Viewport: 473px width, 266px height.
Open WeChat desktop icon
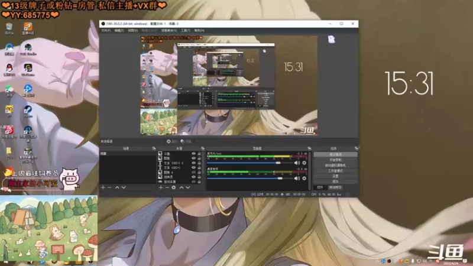tap(9, 91)
